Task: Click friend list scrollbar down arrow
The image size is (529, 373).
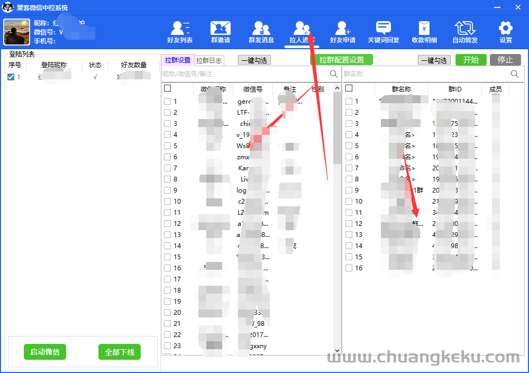Action: 337,351
